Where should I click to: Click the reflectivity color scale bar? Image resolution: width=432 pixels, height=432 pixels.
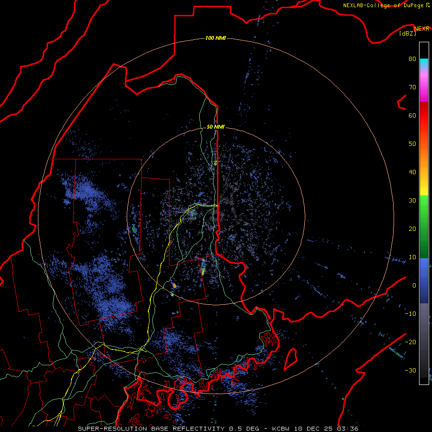point(424,213)
